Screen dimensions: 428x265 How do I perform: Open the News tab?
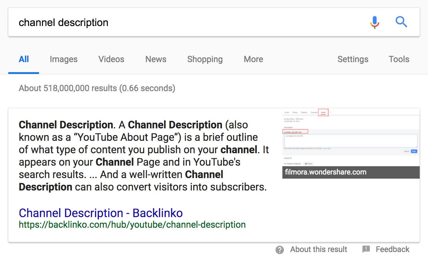[x=156, y=59]
